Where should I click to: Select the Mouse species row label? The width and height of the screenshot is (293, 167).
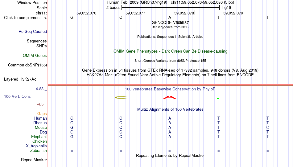coord(41,128)
